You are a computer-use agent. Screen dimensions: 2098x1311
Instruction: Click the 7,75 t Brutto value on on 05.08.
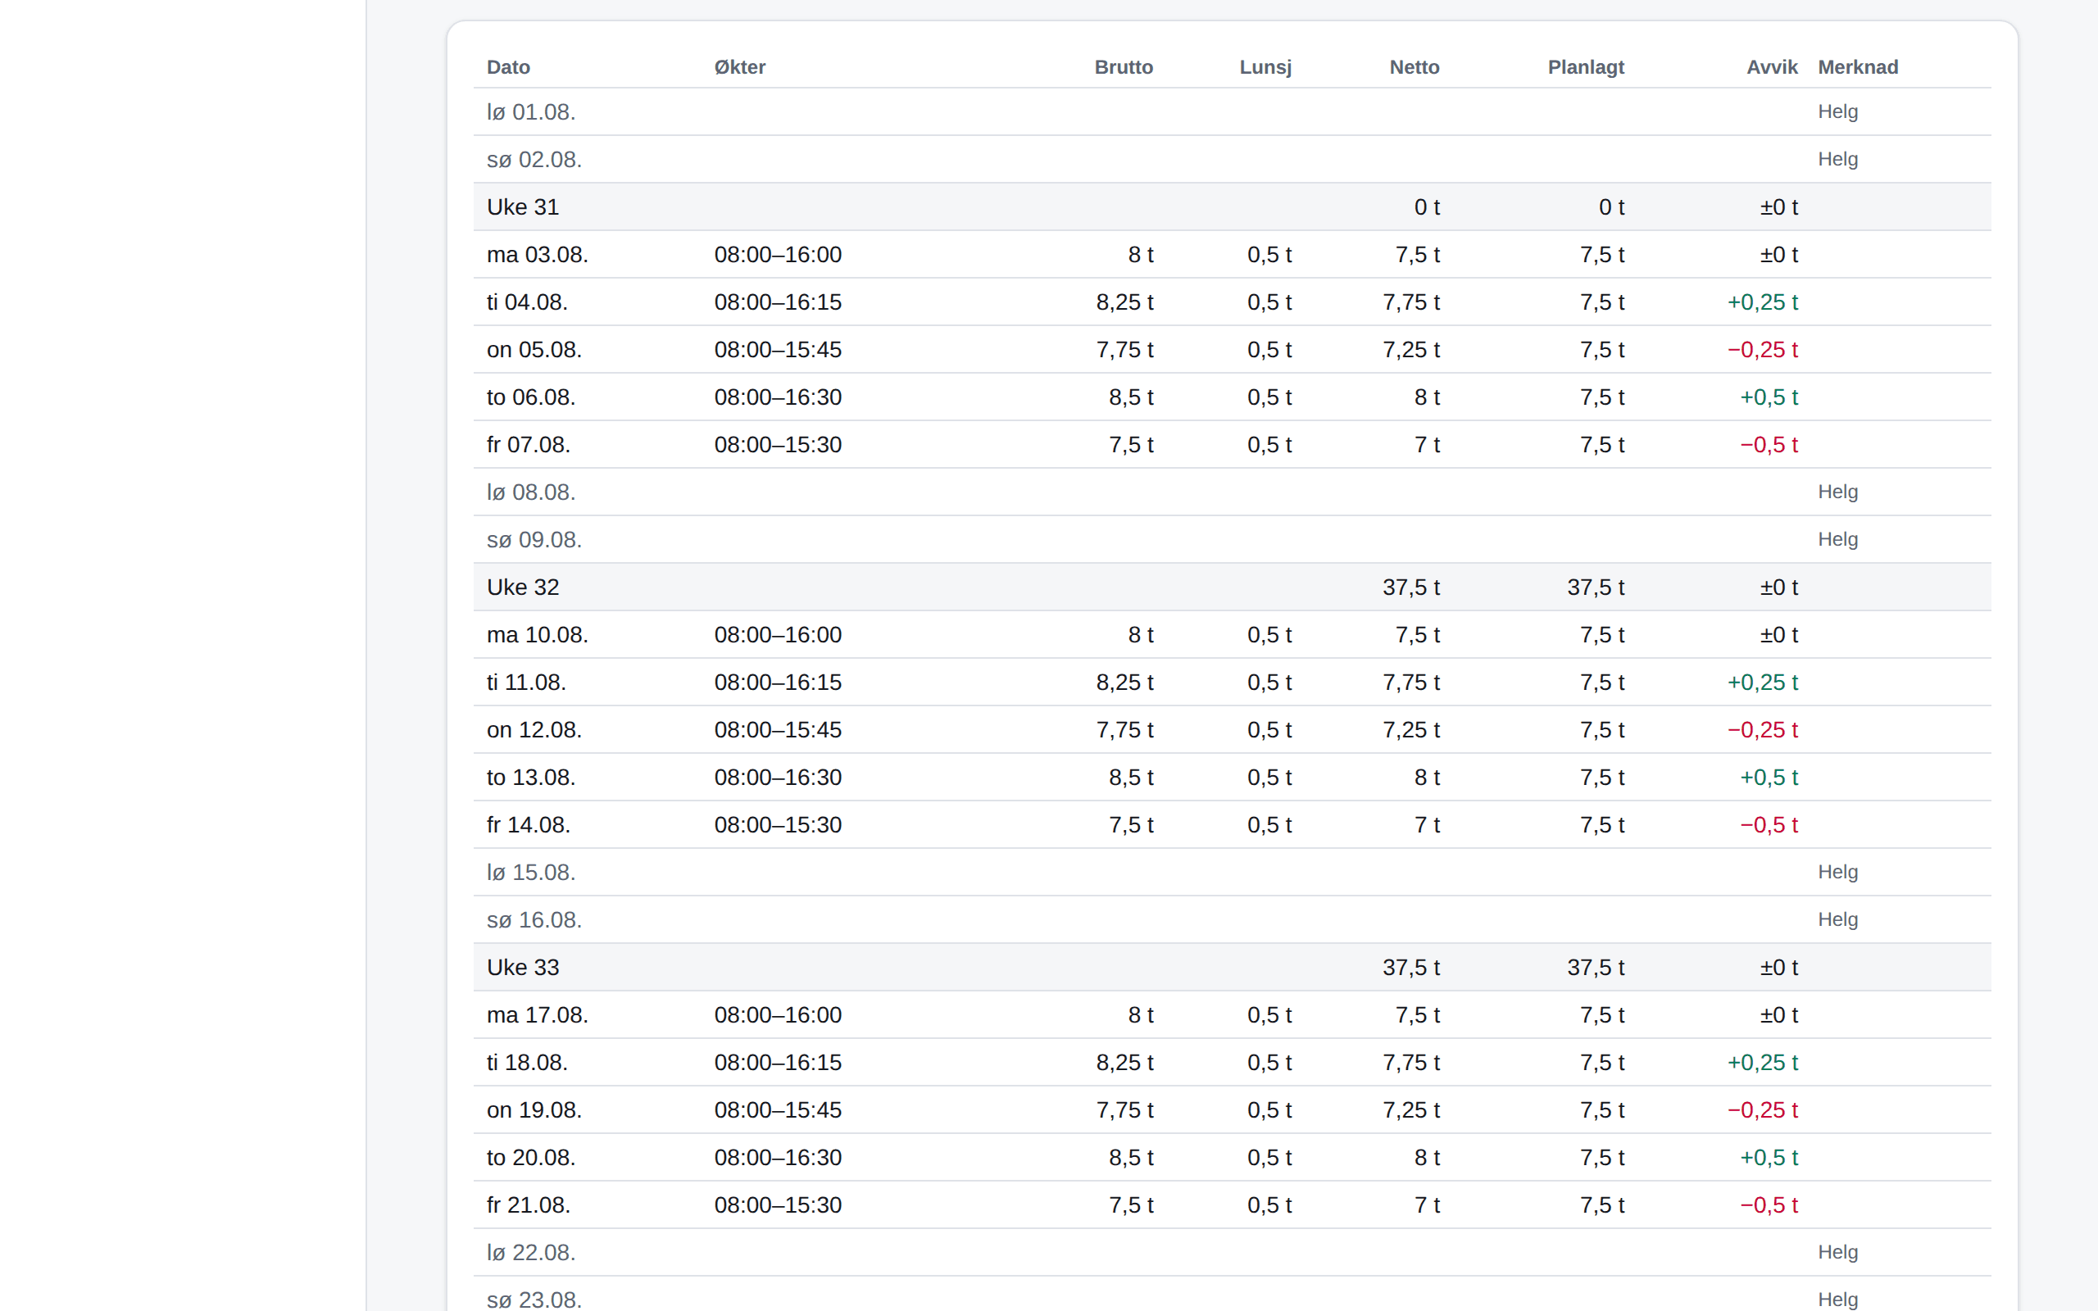click(1124, 349)
